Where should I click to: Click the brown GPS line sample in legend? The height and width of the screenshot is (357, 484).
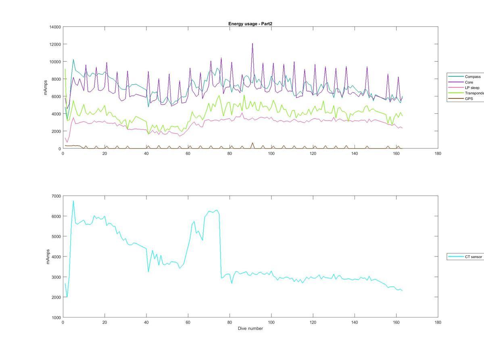coord(456,98)
